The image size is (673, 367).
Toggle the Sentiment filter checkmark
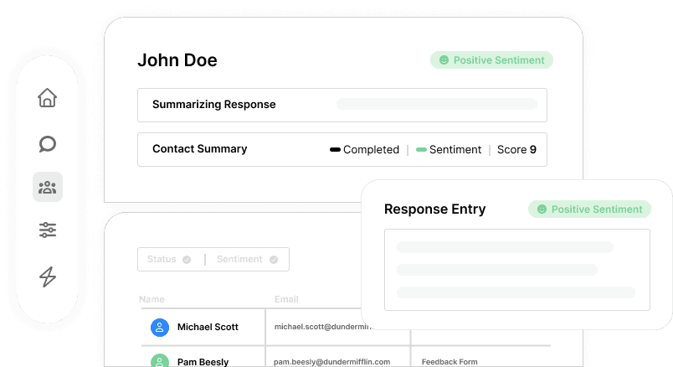pyautogui.click(x=273, y=260)
